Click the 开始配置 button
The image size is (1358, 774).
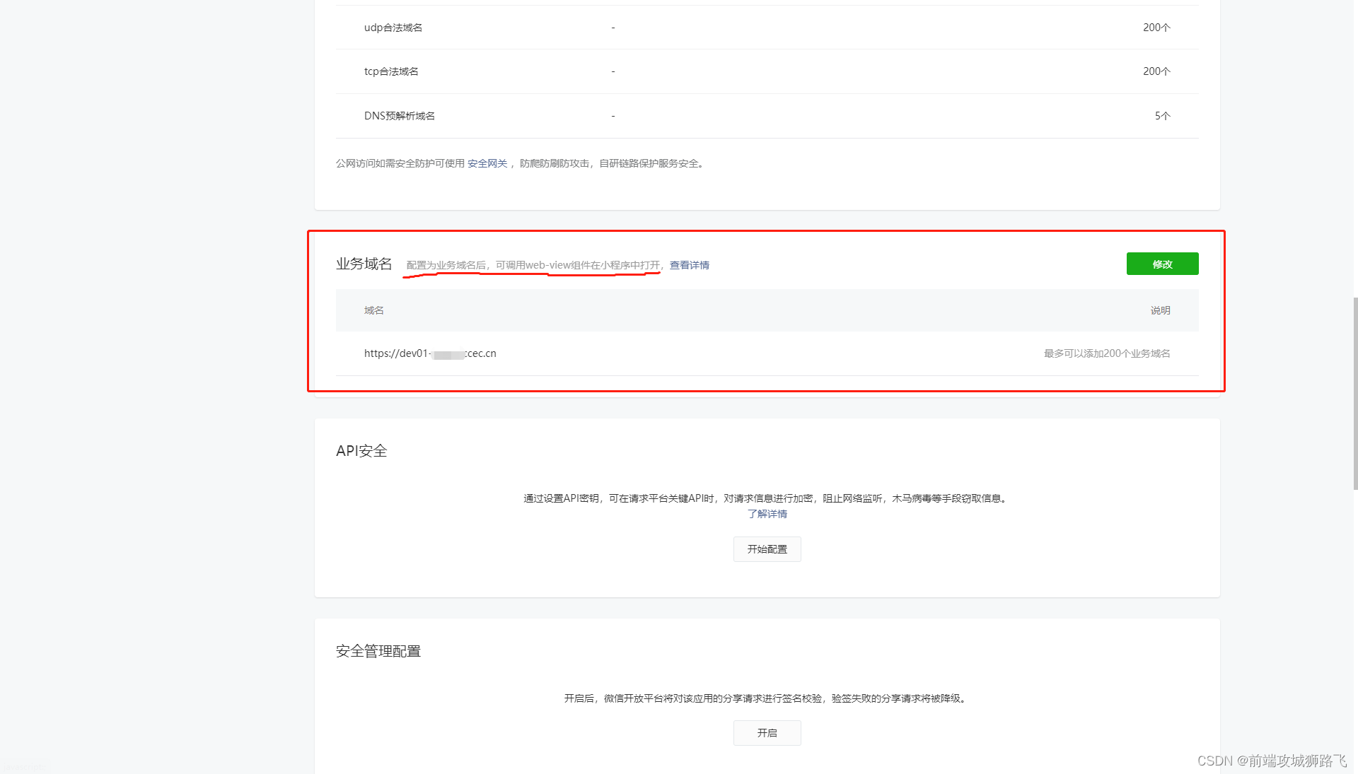tap(767, 549)
